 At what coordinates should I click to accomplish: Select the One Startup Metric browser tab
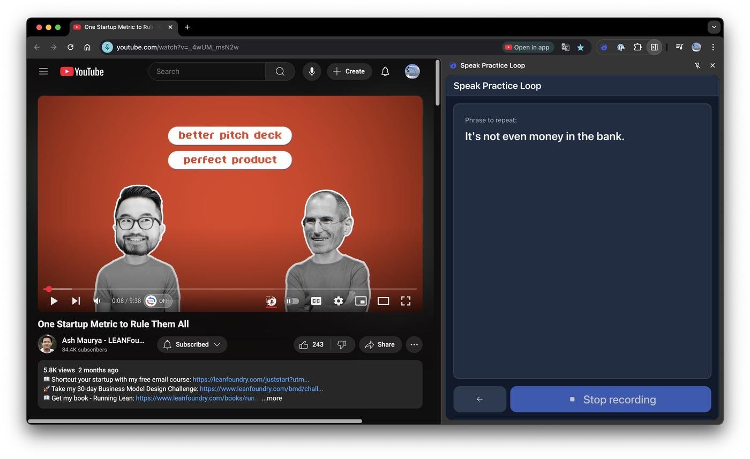coord(118,27)
